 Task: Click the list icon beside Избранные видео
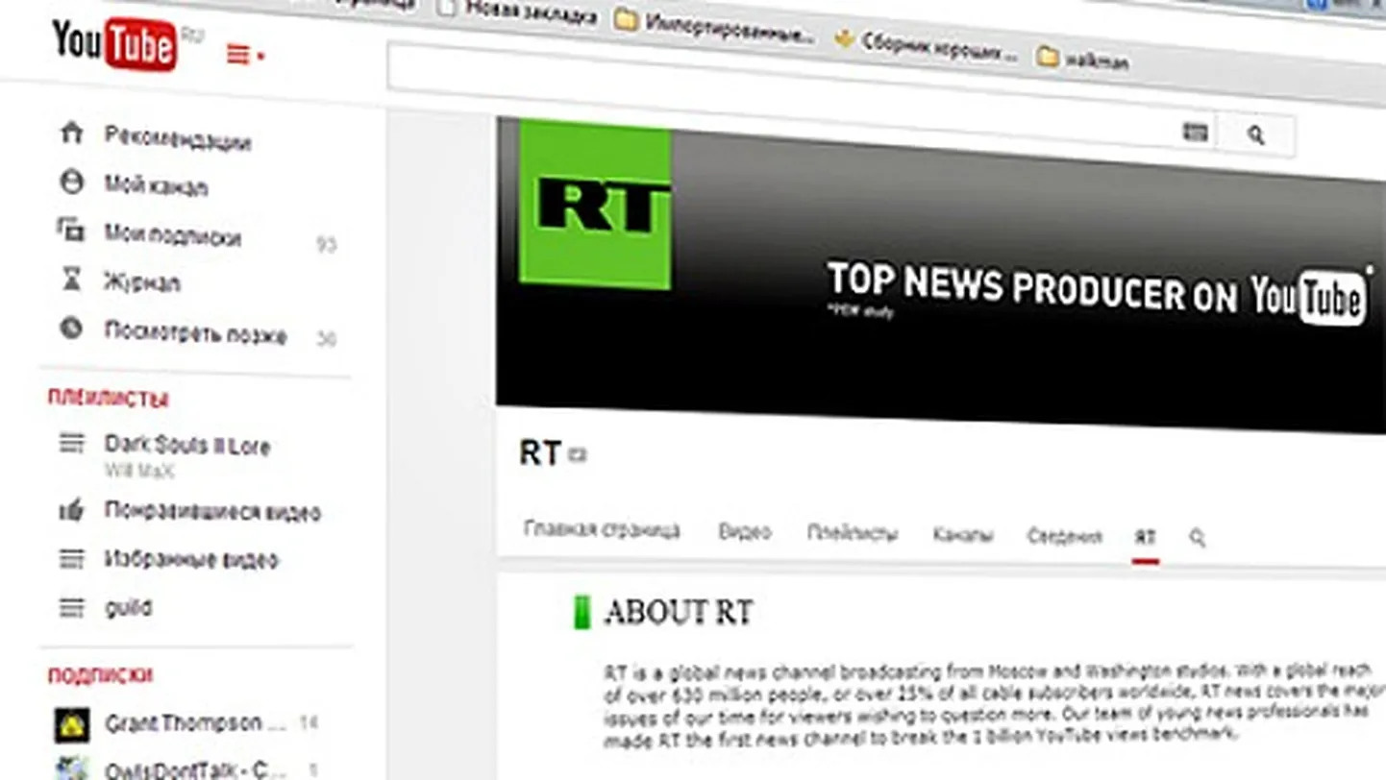point(72,559)
